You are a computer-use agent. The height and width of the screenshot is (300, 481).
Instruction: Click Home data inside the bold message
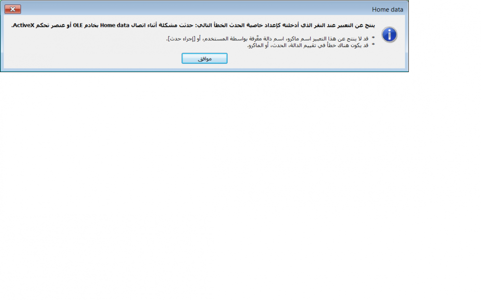click(x=115, y=25)
